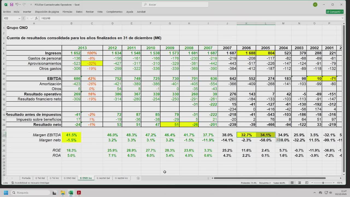Select the G Jazztel Inc sheet tab

(x=121, y=178)
